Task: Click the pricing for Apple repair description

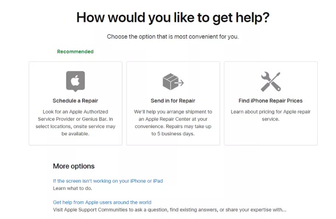Action: (270, 115)
